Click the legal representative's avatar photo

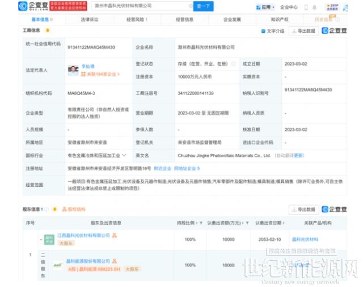[x=73, y=70]
